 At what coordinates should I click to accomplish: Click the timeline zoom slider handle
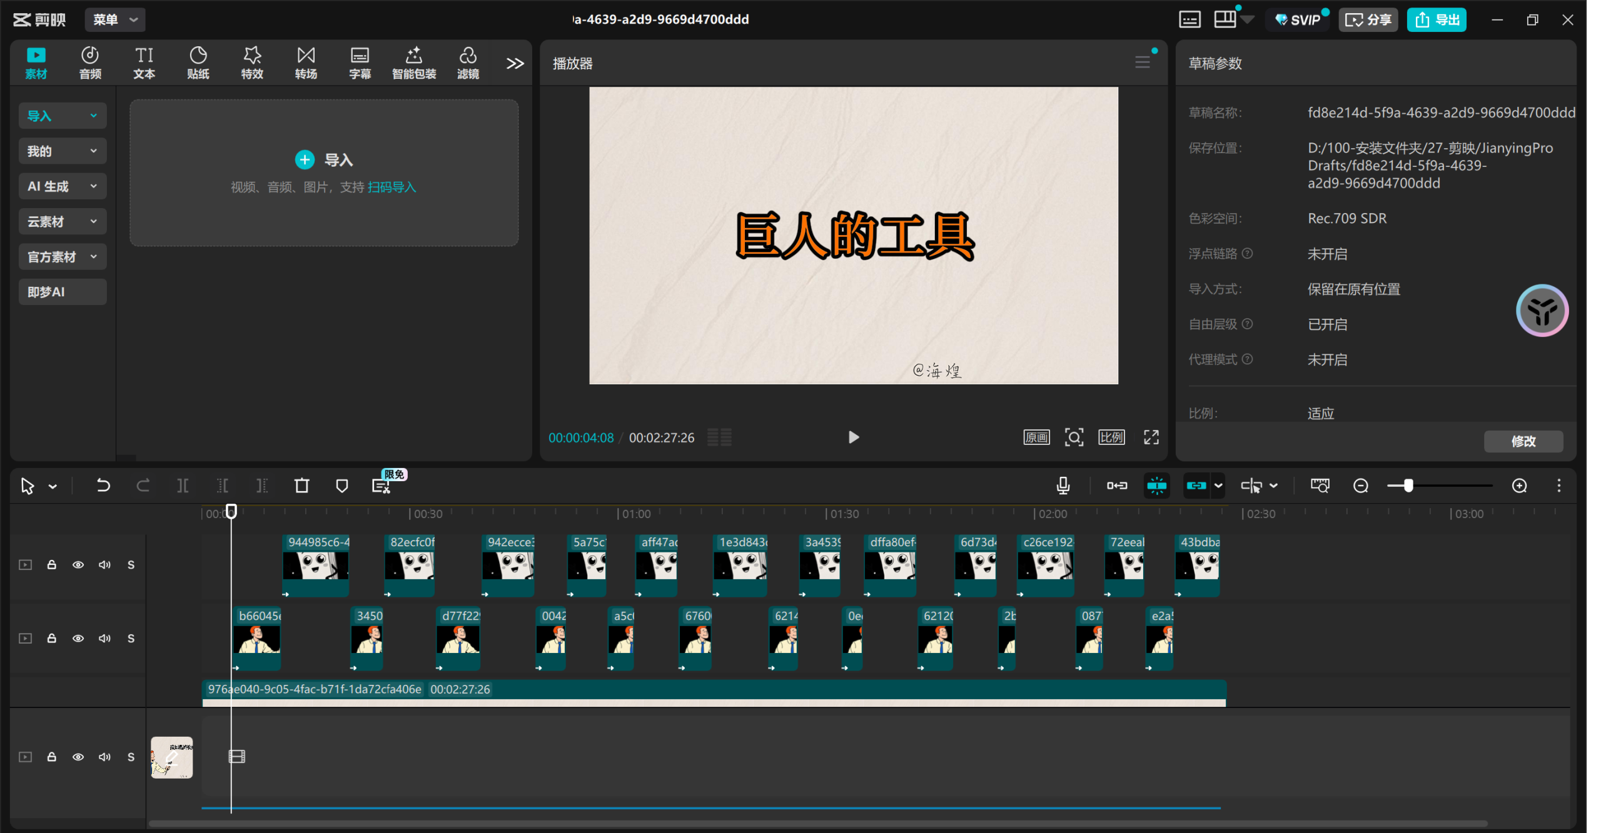click(1408, 486)
